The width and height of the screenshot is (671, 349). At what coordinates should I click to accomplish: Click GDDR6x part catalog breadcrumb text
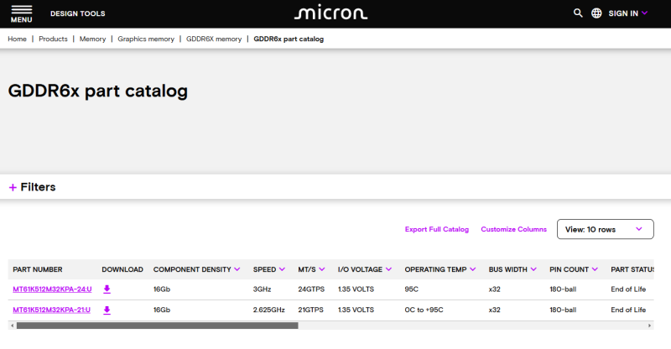(289, 39)
